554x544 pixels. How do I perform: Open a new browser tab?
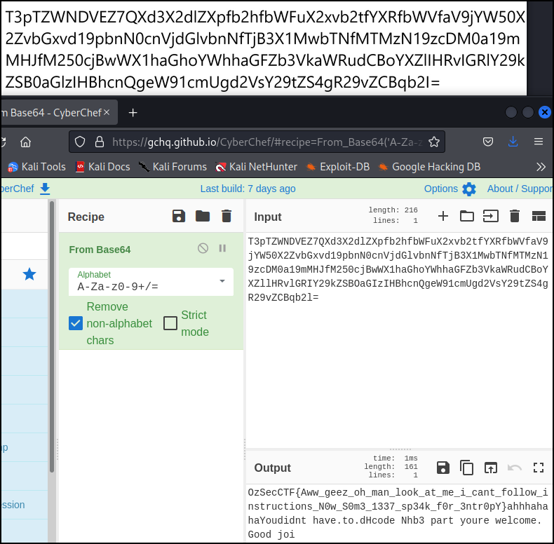(x=133, y=112)
